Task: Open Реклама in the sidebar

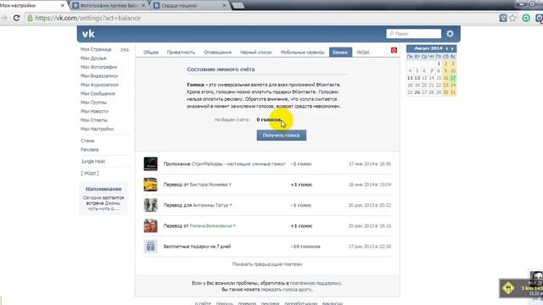Action: tap(90, 150)
